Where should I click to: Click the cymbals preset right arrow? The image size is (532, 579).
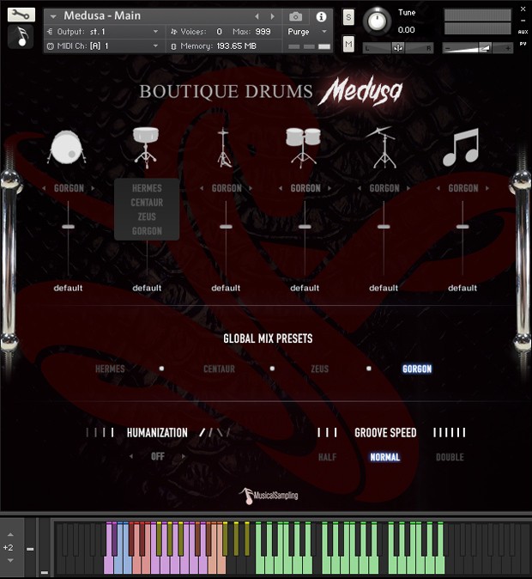pyautogui.click(x=408, y=188)
